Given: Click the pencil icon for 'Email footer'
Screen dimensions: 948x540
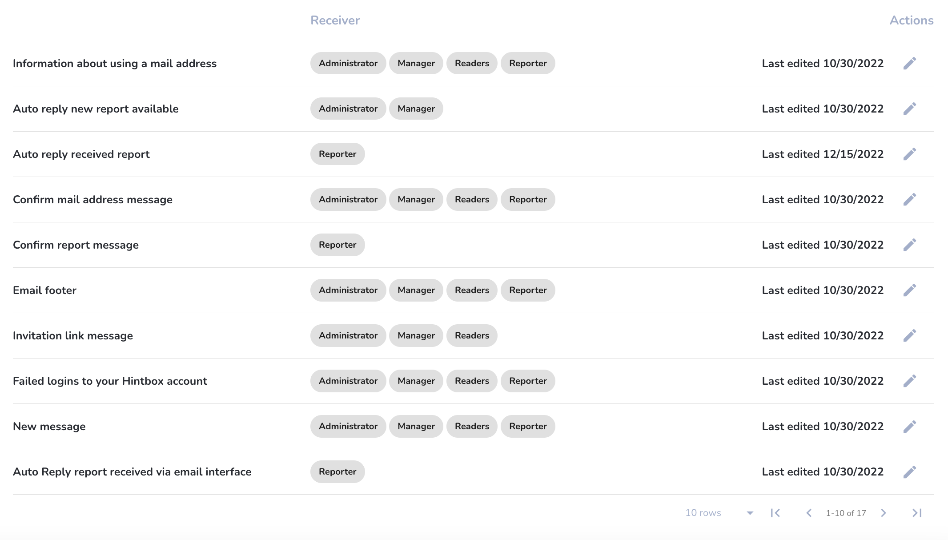Looking at the screenshot, I should click(910, 290).
